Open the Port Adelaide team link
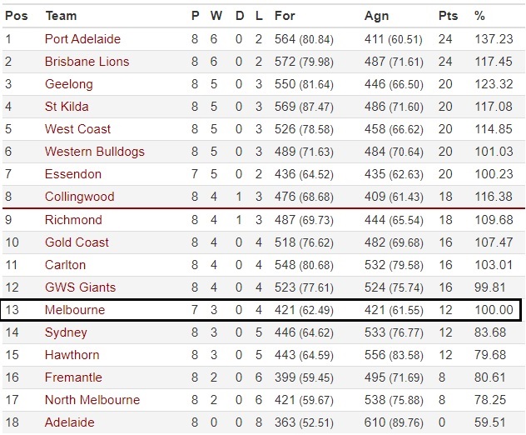526x435 pixels. coord(82,39)
